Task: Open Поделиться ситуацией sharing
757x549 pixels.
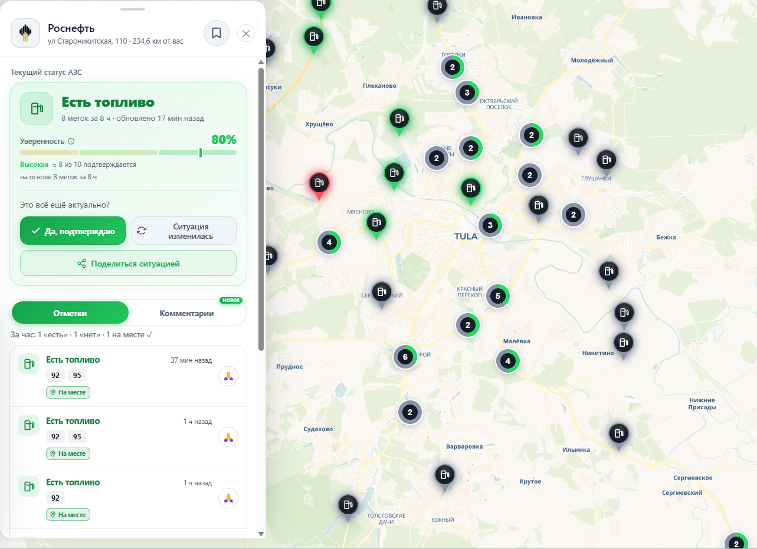Action: [x=128, y=263]
